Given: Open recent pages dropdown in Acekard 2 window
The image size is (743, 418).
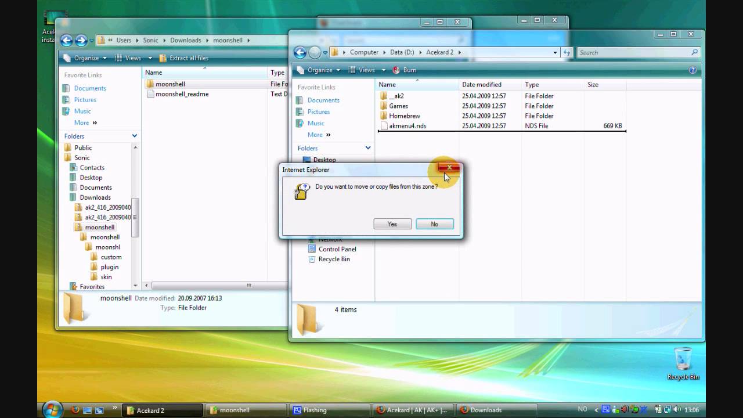Looking at the screenshot, I should pos(325,53).
